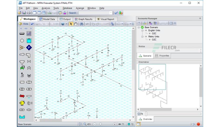Viewport: 220px width, 127px height.
Task: Add a Three-Way Valve junction
Action: (x=29, y=76)
